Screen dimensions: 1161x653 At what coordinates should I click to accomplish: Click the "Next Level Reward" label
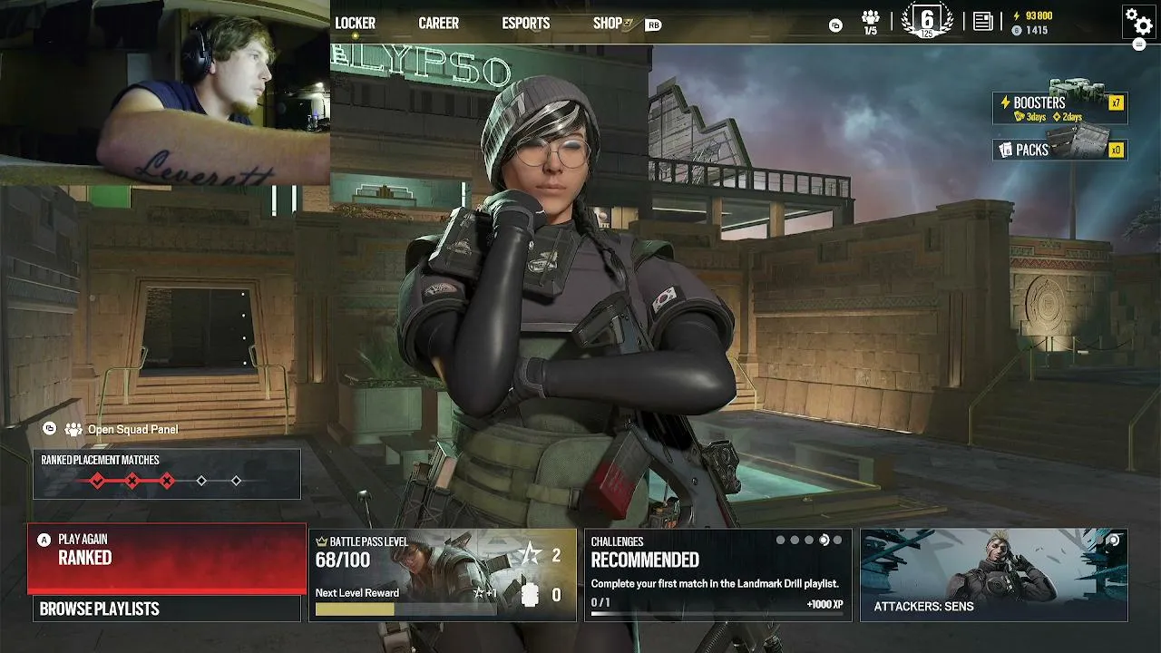pyautogui.click(x=357, y=593)
